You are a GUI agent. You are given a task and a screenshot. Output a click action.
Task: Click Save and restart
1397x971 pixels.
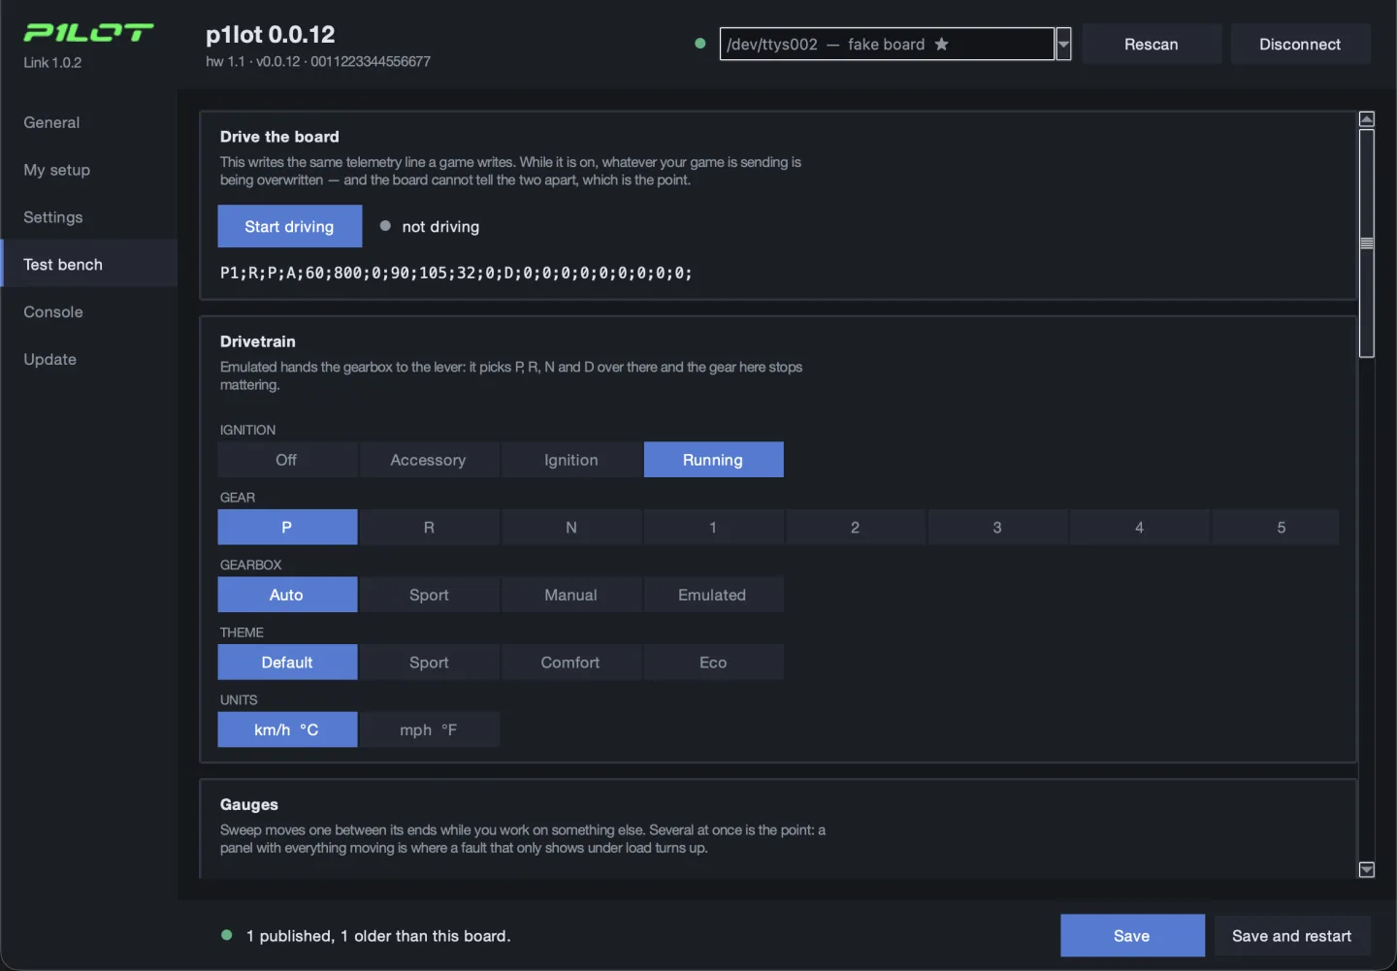click(1292, 936)
